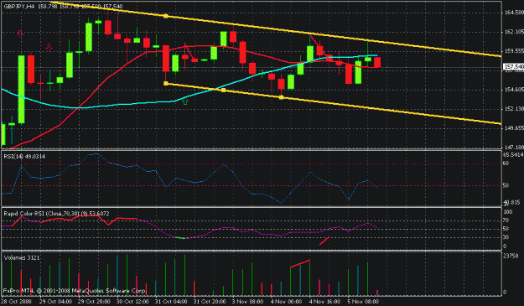
Task: Select the RSI(14) 49.0314 indicator label
Action: tap(24, 156)
